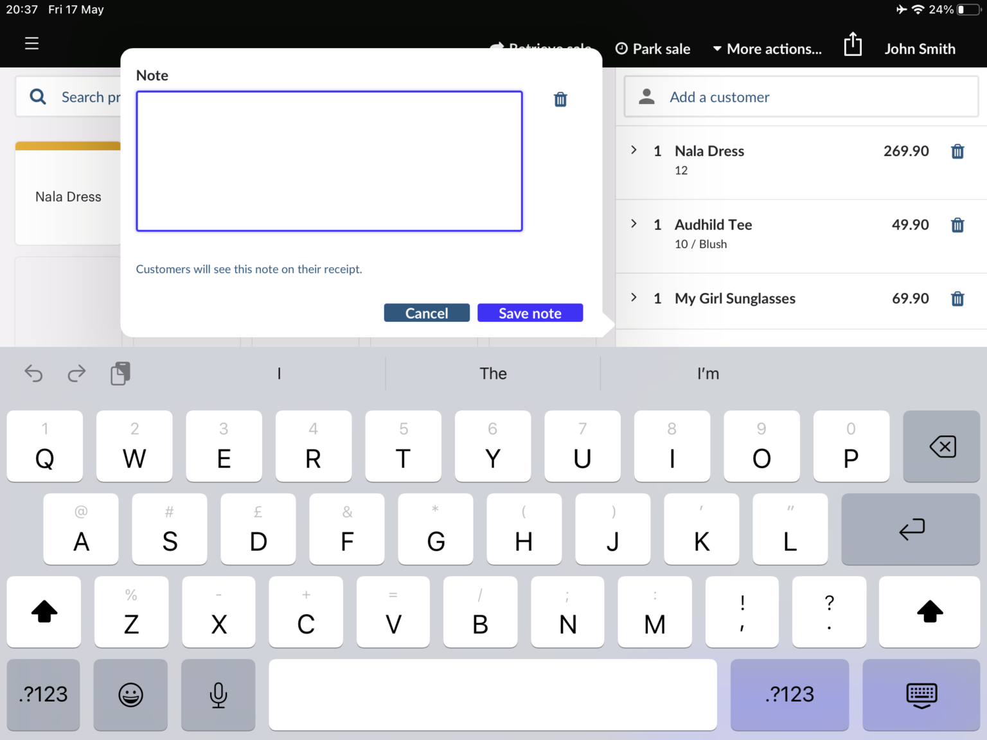This screenshot has height=740, width=987.
Task: Toggle the right Shift key
Action: [929, 612]
